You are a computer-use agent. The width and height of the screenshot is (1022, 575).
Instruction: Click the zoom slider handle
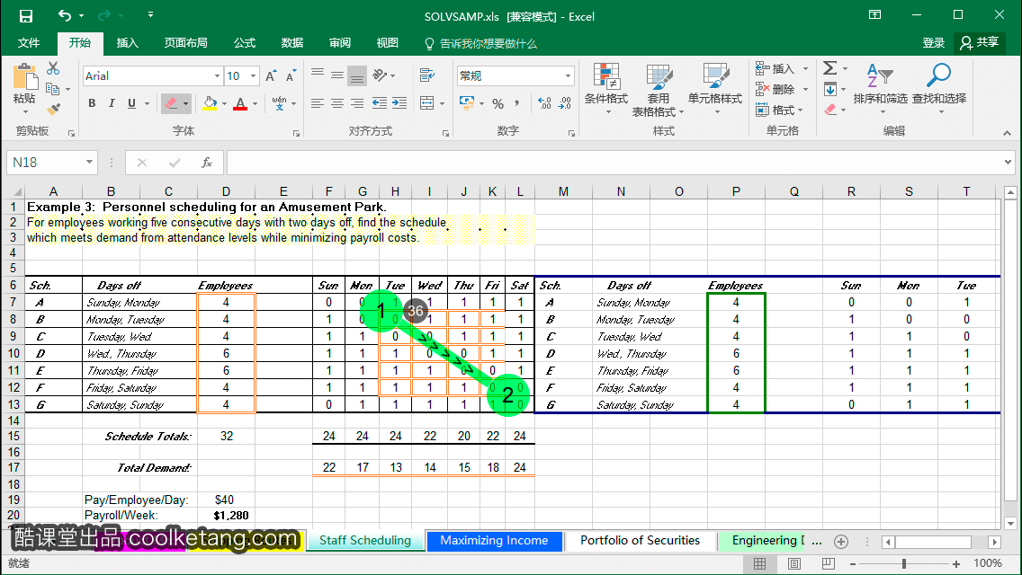903,563
